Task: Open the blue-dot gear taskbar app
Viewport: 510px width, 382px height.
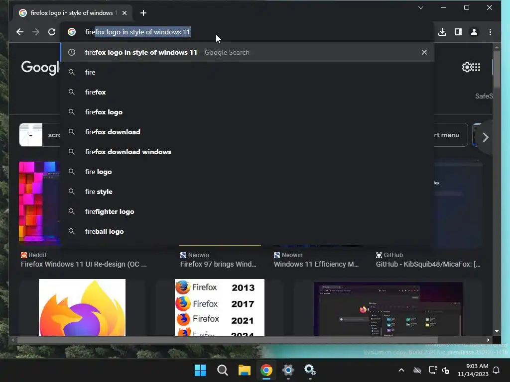Action: [x=288, y=370]
